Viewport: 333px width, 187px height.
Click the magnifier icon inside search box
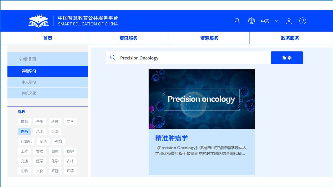click(x=113, y=58)
